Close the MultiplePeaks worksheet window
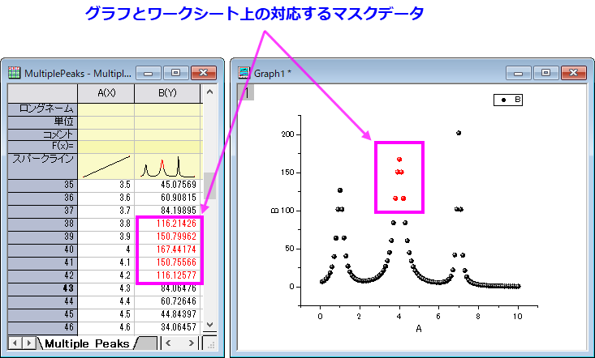This screenshot has height=358, width=595. coord(204,73)
